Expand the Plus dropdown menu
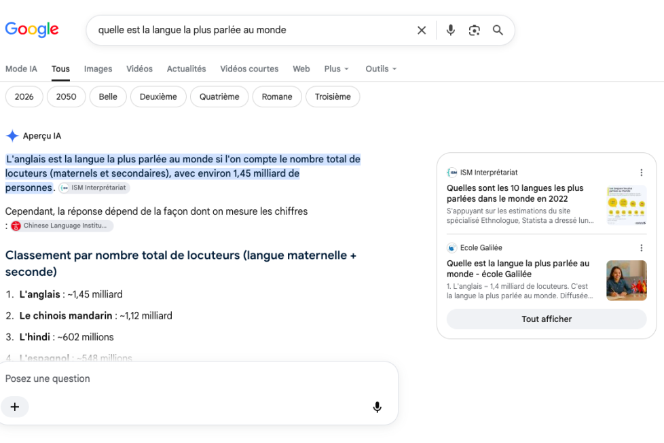Screen dimensions: 664x443 [337, 69]
